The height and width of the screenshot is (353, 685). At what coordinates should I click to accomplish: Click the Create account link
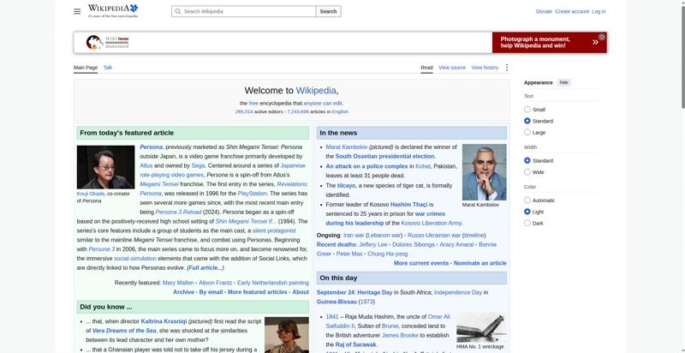point(572,11)
